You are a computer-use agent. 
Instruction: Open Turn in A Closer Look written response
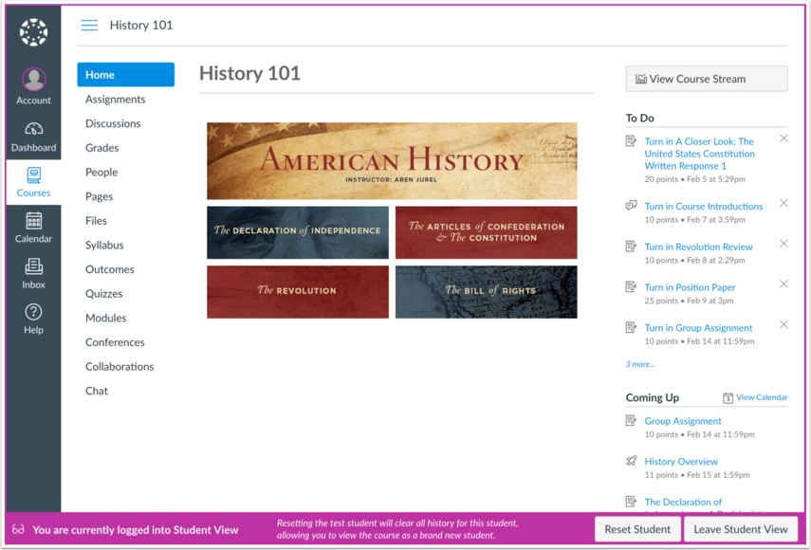coord(699,154)
